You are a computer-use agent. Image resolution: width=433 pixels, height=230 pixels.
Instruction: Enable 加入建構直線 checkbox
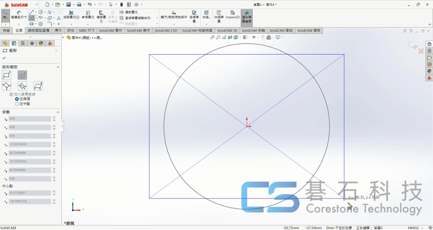(x=11, y=94)
